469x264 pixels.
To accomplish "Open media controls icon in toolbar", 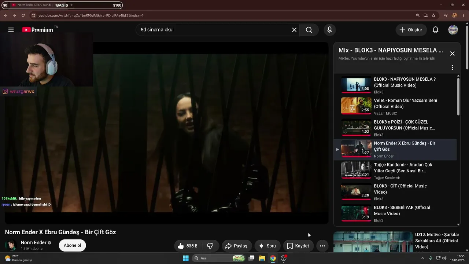I will pyautogui.click(x=446, y=15).
